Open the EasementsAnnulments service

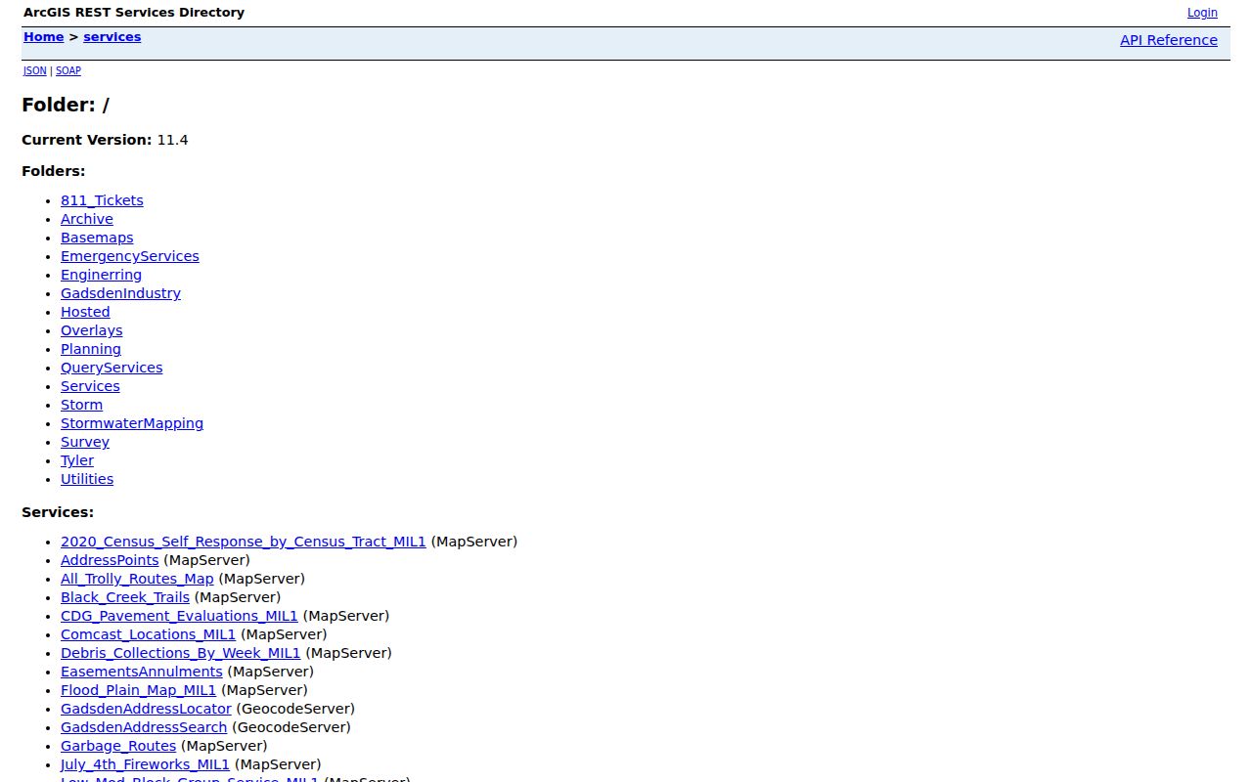[142, 672]
